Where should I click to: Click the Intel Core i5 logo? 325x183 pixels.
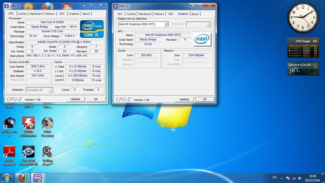(x=92, y=29)
